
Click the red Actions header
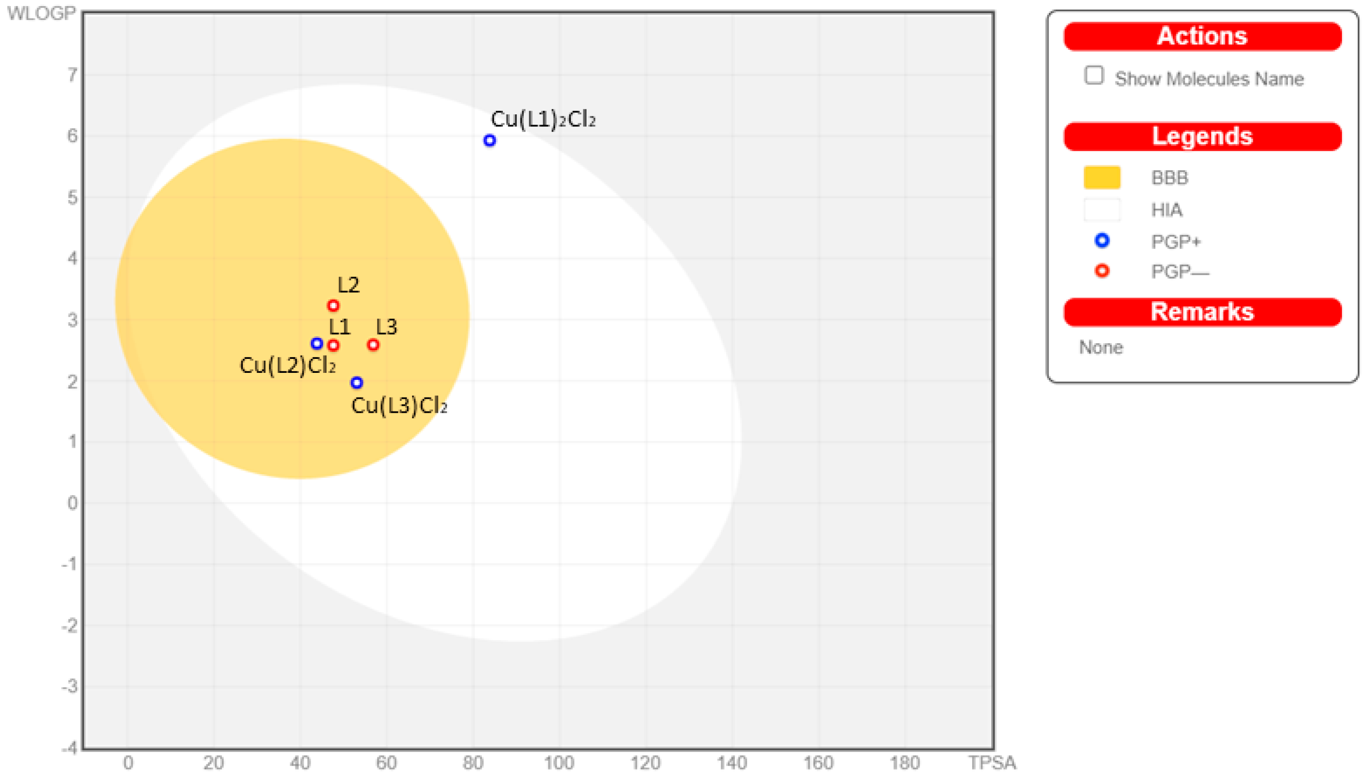pyautogui.click(x=1202, y=37)
